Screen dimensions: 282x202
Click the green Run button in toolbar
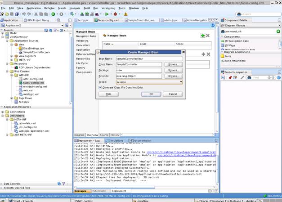(107, 14)
